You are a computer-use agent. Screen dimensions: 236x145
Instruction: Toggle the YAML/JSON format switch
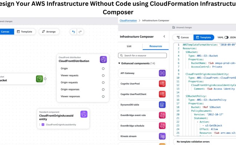tap(226, 37)
